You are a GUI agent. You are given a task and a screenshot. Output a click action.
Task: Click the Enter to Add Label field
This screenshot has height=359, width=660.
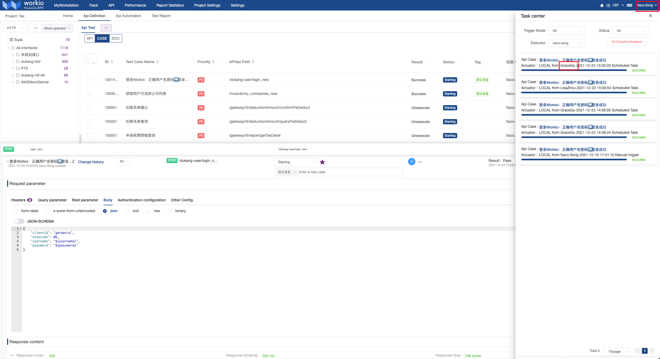349,172
